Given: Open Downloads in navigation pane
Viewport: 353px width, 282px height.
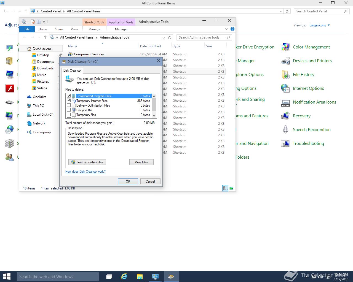Looking at the screenshot, I should [45, 68].
